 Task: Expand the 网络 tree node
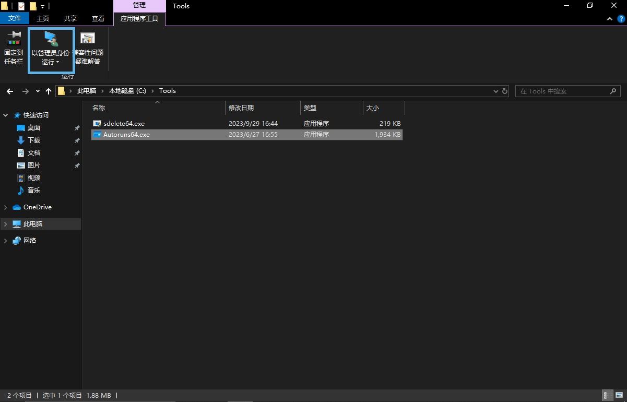click(x=6, y=241)
